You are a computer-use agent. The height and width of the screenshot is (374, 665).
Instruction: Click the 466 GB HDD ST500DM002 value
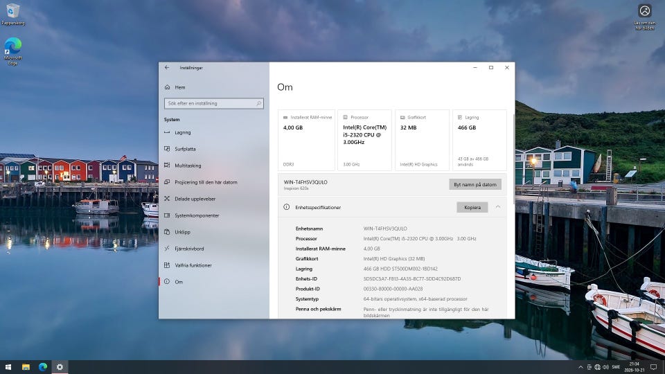400,269
